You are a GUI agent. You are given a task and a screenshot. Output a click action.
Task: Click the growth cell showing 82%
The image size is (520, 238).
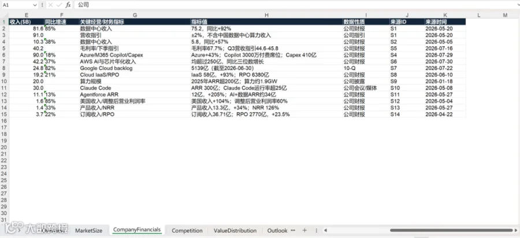click(x=61, y=68)
